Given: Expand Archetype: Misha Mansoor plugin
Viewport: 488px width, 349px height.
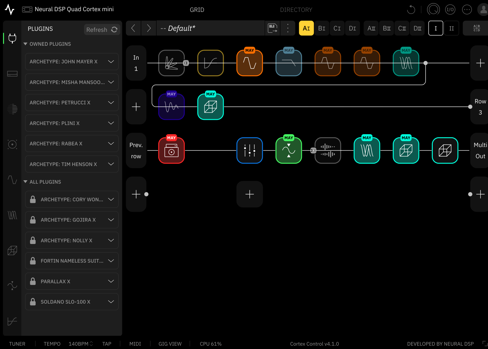Looking at the screenshot, I should (x=72, y=82).
